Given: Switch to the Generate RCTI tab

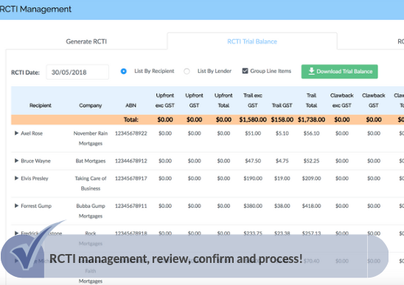Looking at the screenshot, I should click(x=86, y=41).
